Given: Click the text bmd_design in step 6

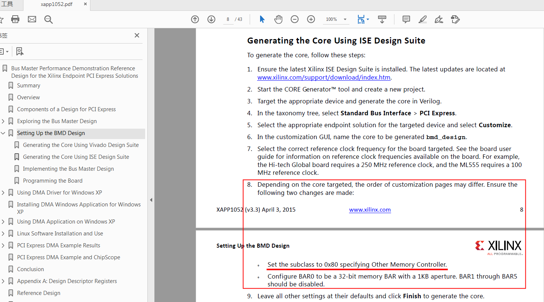Looking at the screenshot, I should (446, 137).
